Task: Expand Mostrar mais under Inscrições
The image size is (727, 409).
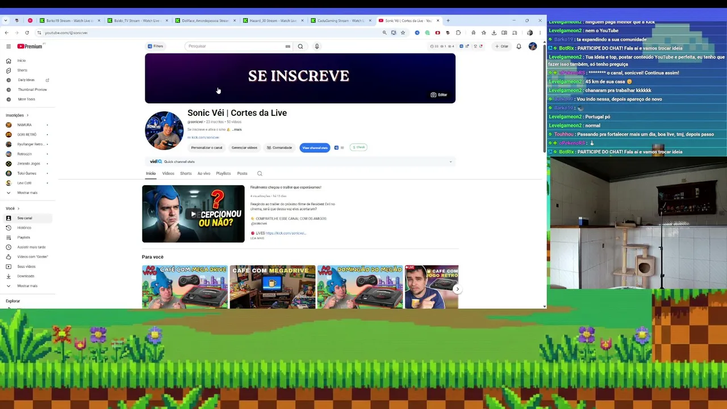Action: click(x=27, y=193)
